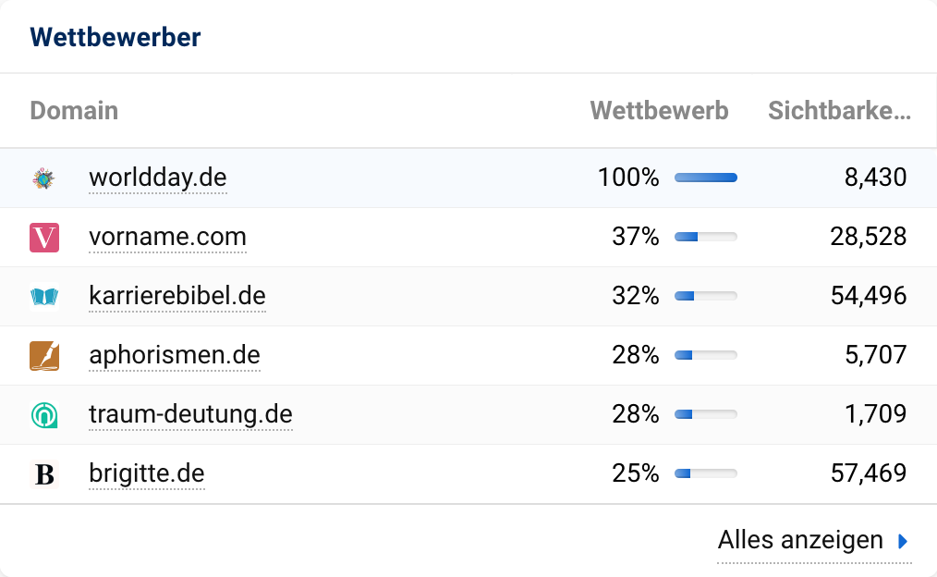Click the Alles anzeigen link
The width and height of the screenshot is (937, 577).
point(800,540)
